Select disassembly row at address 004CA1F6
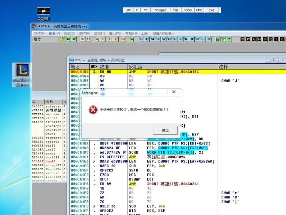 coord(178,184)
